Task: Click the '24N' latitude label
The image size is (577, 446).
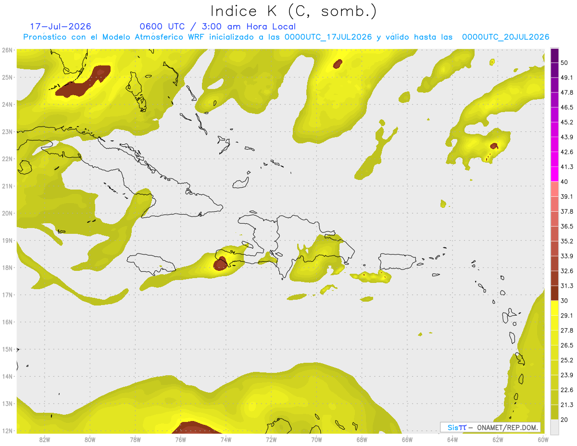Action: pos(7,104)
